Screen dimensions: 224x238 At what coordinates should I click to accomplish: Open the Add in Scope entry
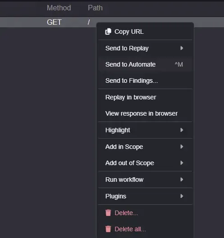(145, 147)
